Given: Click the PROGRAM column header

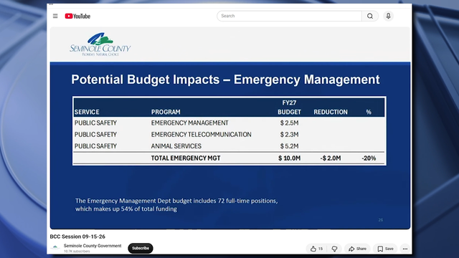Looking at the screenshot, I should pyautogui.click(x=166, y=112).
